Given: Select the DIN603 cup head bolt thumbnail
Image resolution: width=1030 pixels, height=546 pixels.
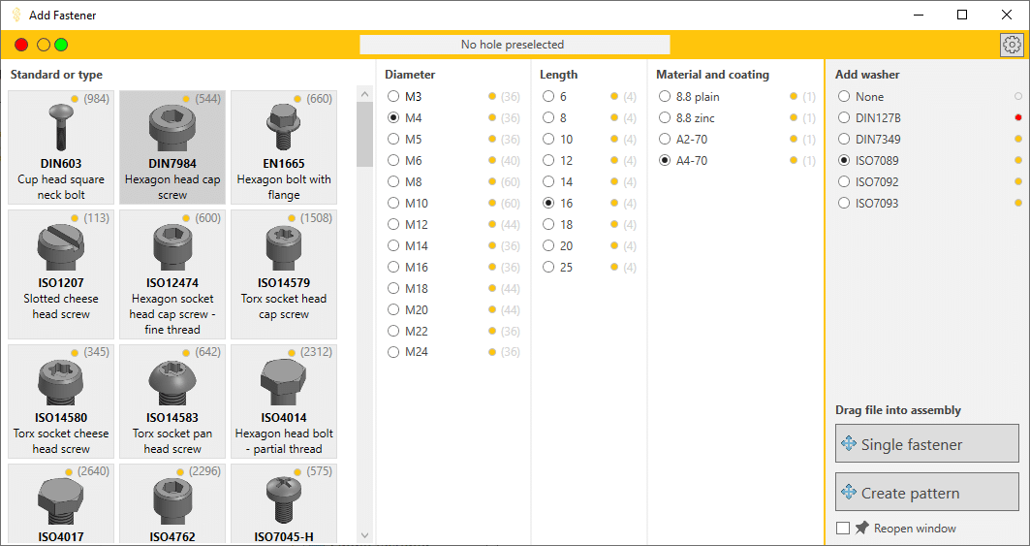Looking at the screenshot, I should tap(61, 147).
